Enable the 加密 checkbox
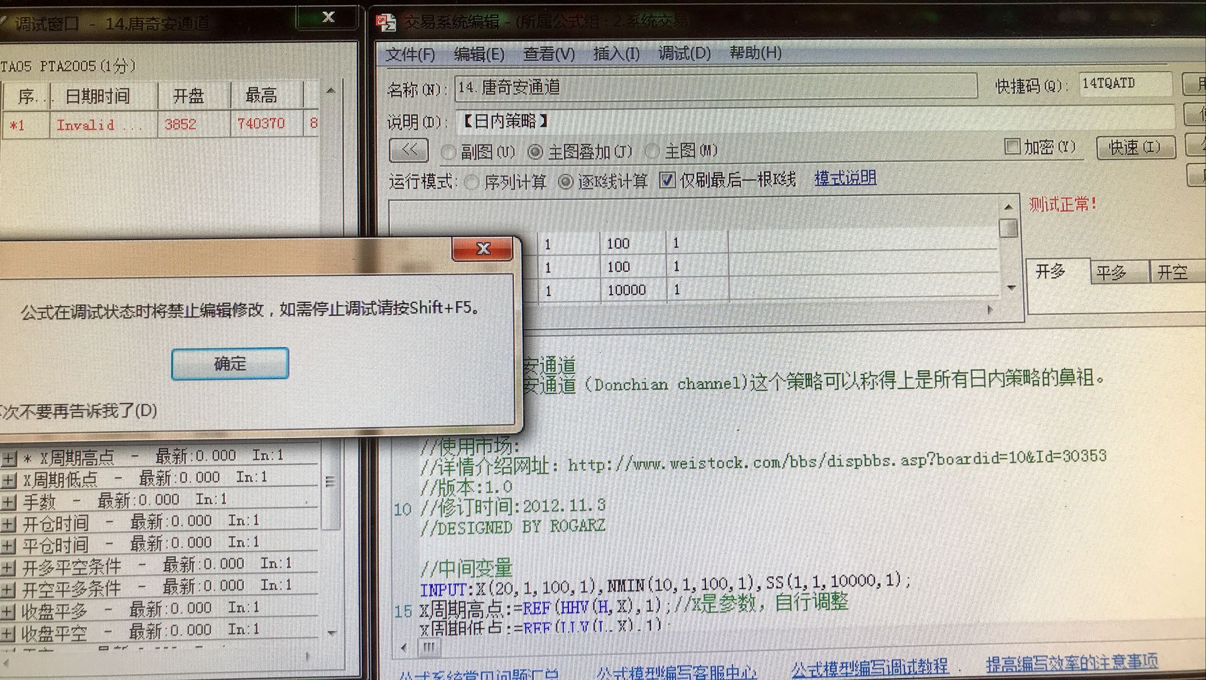 click(1012, 146)
